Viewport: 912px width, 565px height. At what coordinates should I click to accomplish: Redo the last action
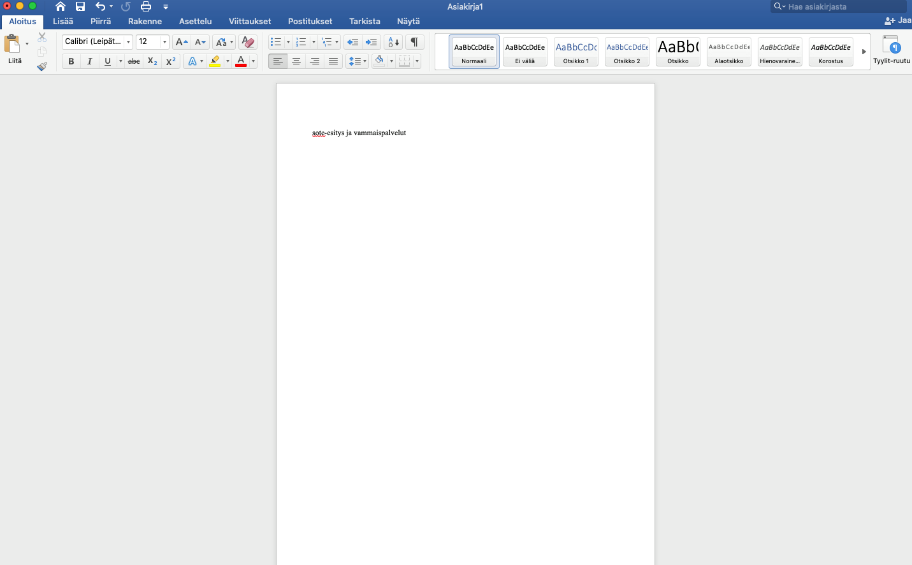[x=126, y=6]
